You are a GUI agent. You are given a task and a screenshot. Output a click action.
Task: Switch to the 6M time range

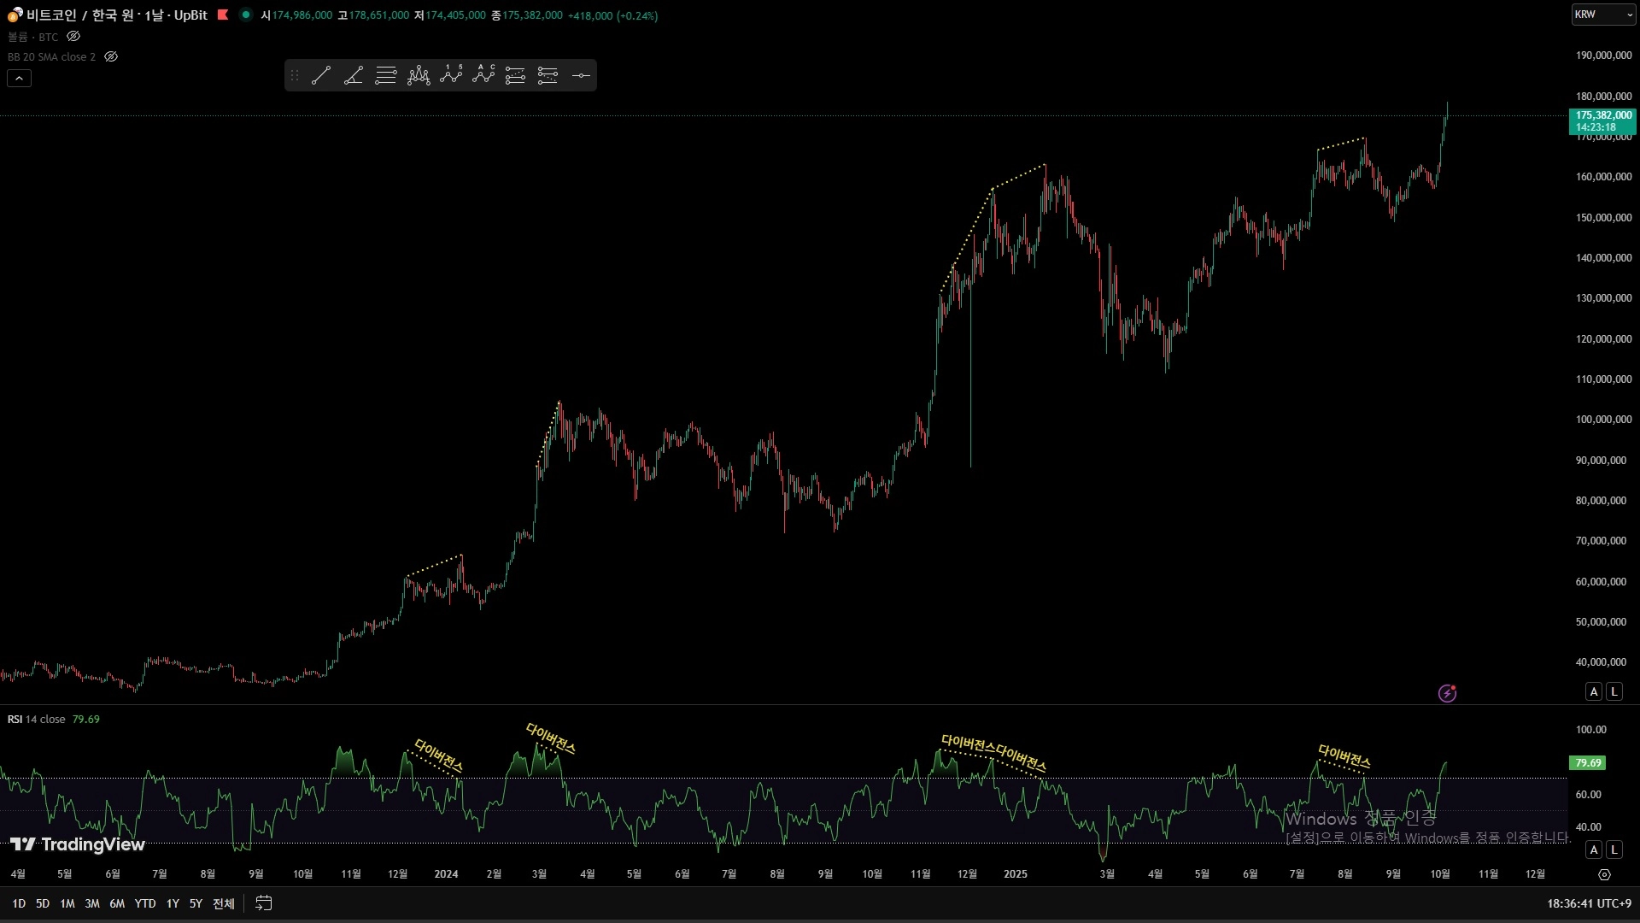click(x=117, y=903)
